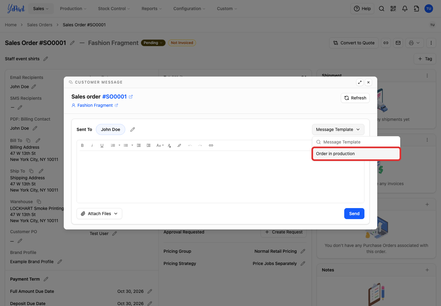
Task: Click the Convert to Quote button
Action: tap(354, 43)
